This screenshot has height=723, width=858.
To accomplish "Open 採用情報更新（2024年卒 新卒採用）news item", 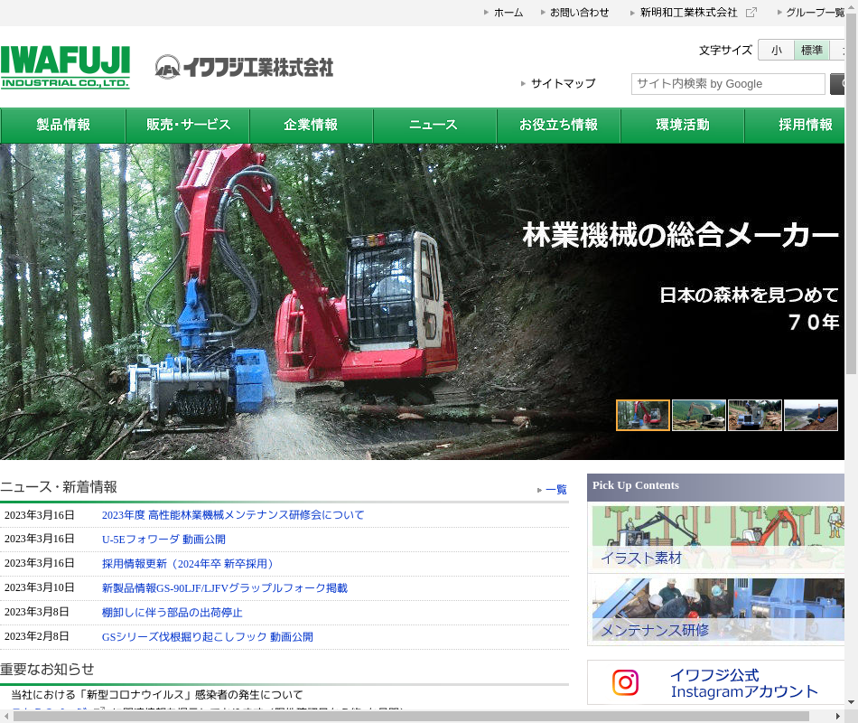I will click(x=187, y=564).
